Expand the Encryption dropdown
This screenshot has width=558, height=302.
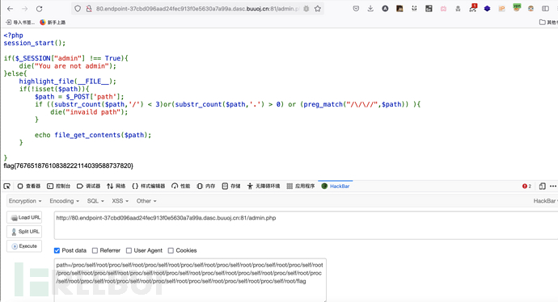25,201
